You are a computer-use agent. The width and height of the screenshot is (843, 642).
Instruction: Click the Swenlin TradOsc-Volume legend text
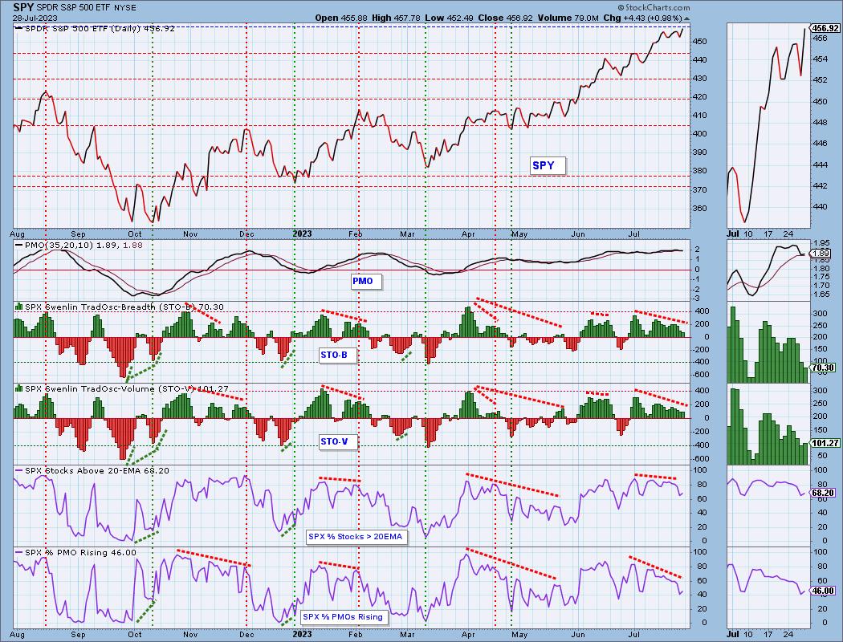[x=123, y=389]
